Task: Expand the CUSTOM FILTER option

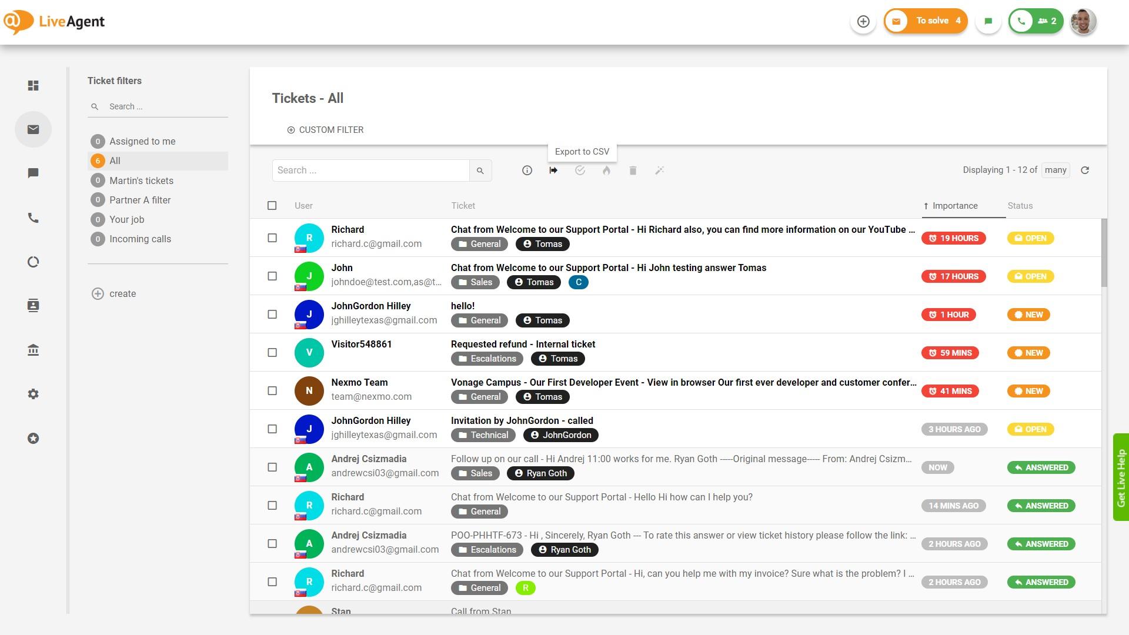Action: point(325,130)
